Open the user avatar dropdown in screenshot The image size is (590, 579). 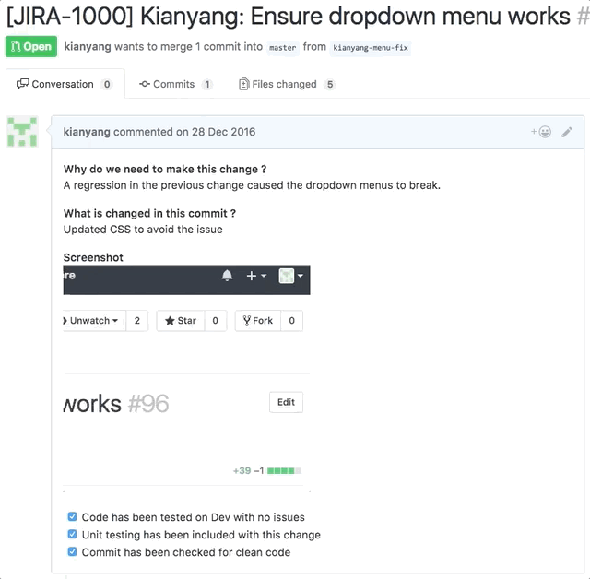[291, 276]
